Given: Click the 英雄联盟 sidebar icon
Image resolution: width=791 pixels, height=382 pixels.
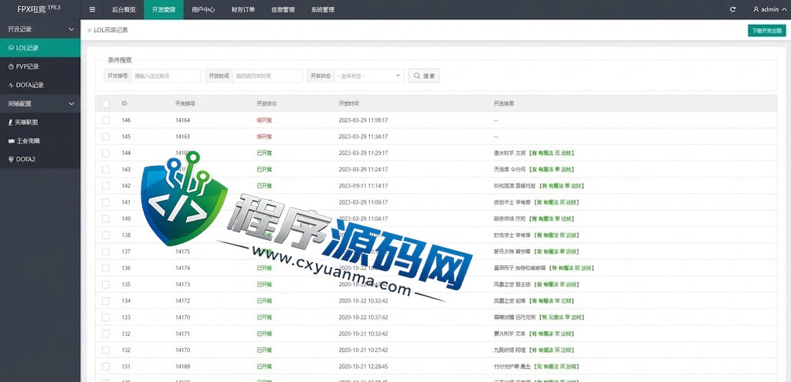Looking at the screenshot, I should coord(11,123).
